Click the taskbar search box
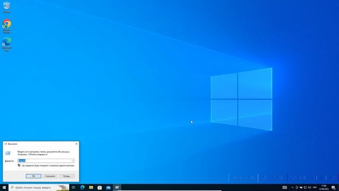The image size is (339, 191). point(39,187)
